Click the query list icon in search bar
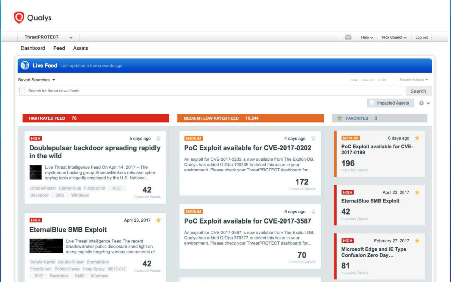This screenshot has height=282, width=451. tap(22, 91)
